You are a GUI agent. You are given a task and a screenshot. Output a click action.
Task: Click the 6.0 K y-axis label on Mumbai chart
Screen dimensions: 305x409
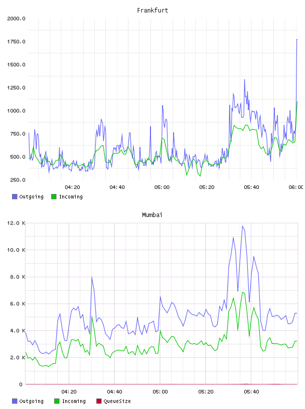point(18,304)
